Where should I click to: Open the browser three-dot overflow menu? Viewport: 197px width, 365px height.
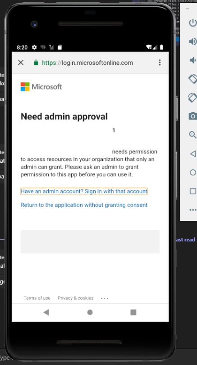pos(160,62)
